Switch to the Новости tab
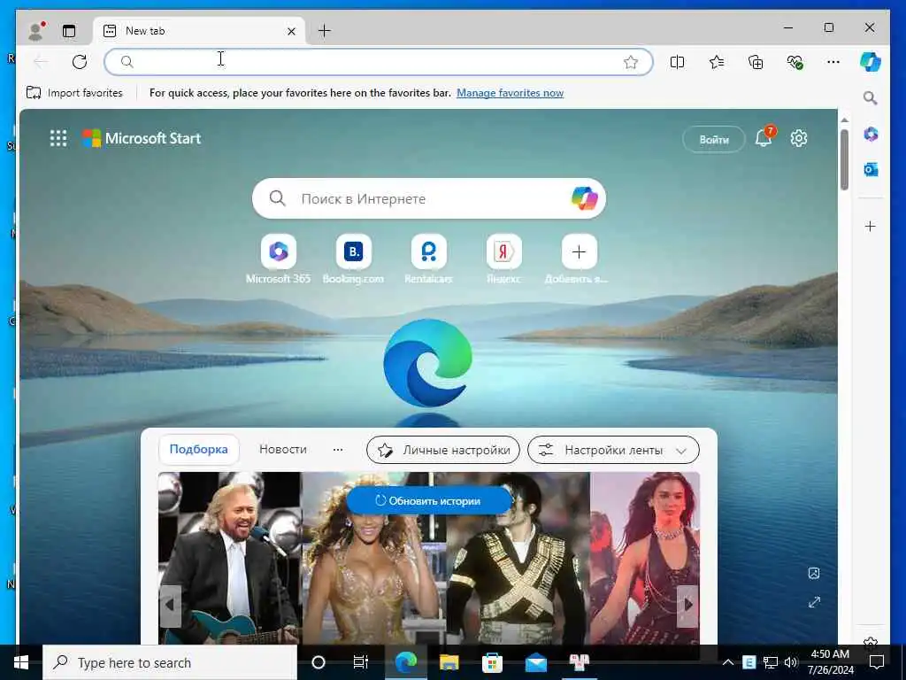 point(282,449)
